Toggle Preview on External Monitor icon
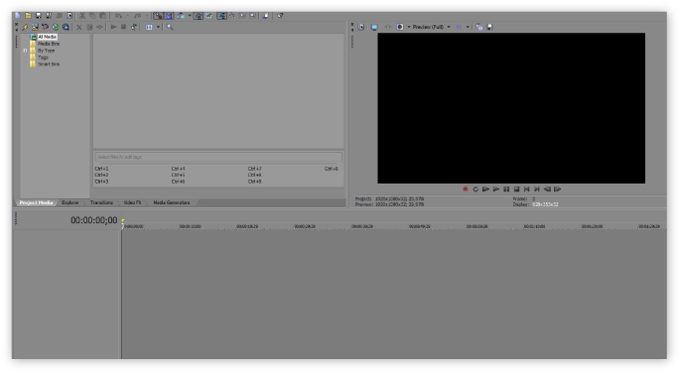The height and width of the screenshot is (371, 679). [x=374, y=27]
